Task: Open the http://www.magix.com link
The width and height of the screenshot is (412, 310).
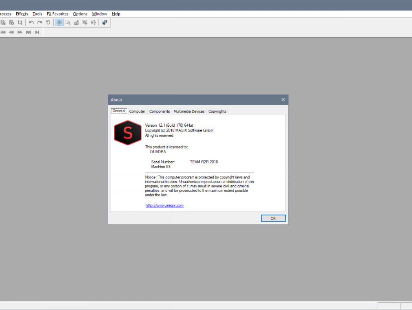Action: (164, 206)
